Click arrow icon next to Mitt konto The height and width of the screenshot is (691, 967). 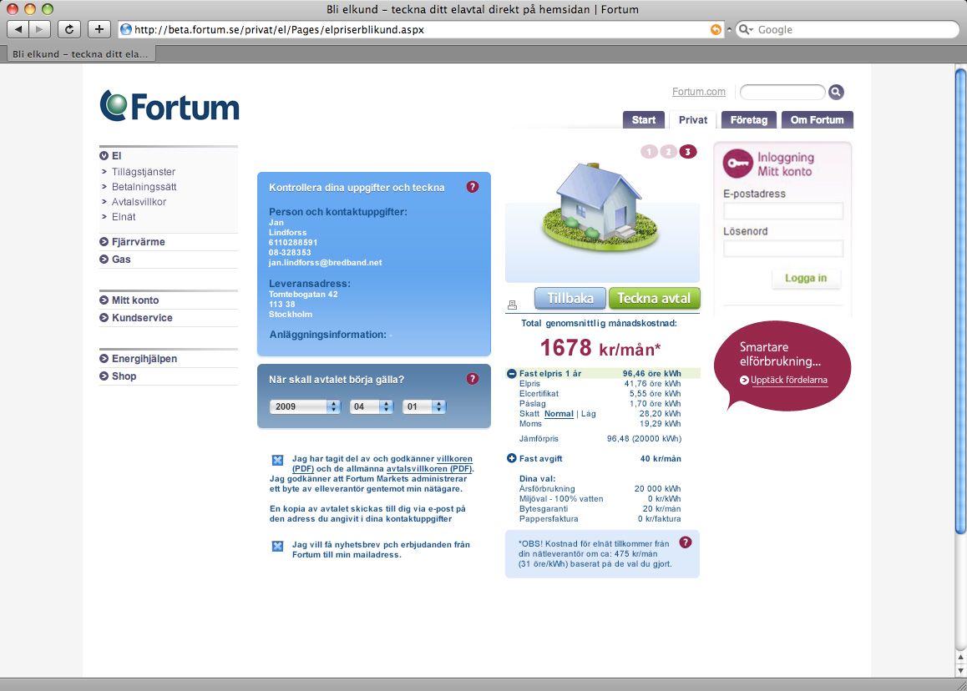tap(104, 300)
